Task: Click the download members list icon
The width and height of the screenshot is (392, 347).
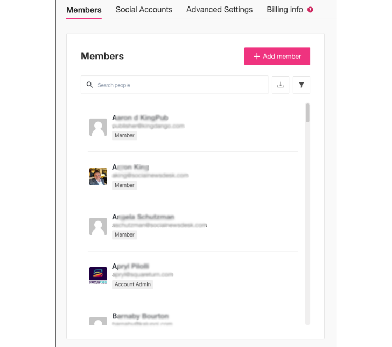Action: [x=280, y=85]
